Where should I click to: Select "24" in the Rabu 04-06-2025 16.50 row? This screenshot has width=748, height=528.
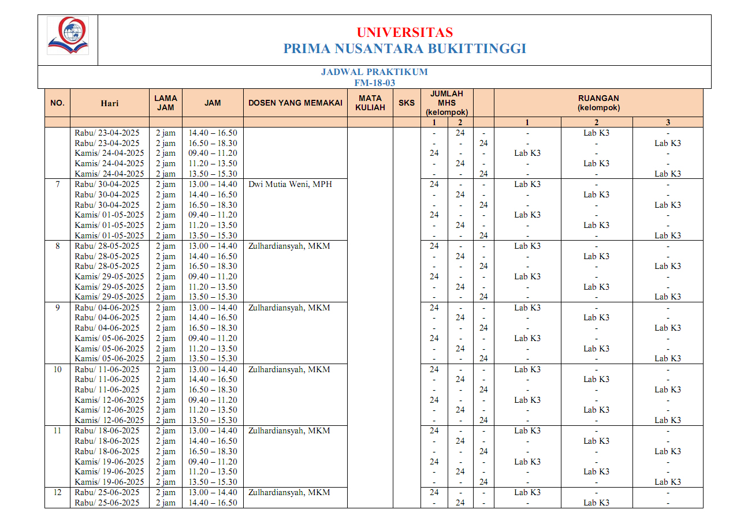(483, 328)
